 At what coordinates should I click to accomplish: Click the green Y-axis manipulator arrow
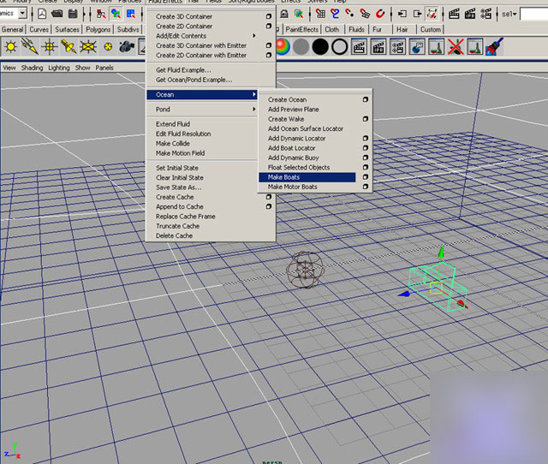pyautogui.click(x=442, y=251)
